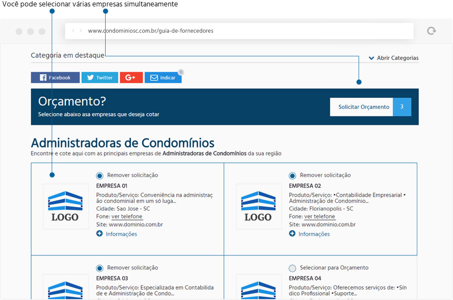
Task: Expand Informações for EMPRESA 02
Action: tap(292, 234)
